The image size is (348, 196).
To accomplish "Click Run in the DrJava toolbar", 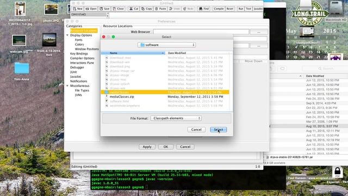I will [x=241, y=9].
